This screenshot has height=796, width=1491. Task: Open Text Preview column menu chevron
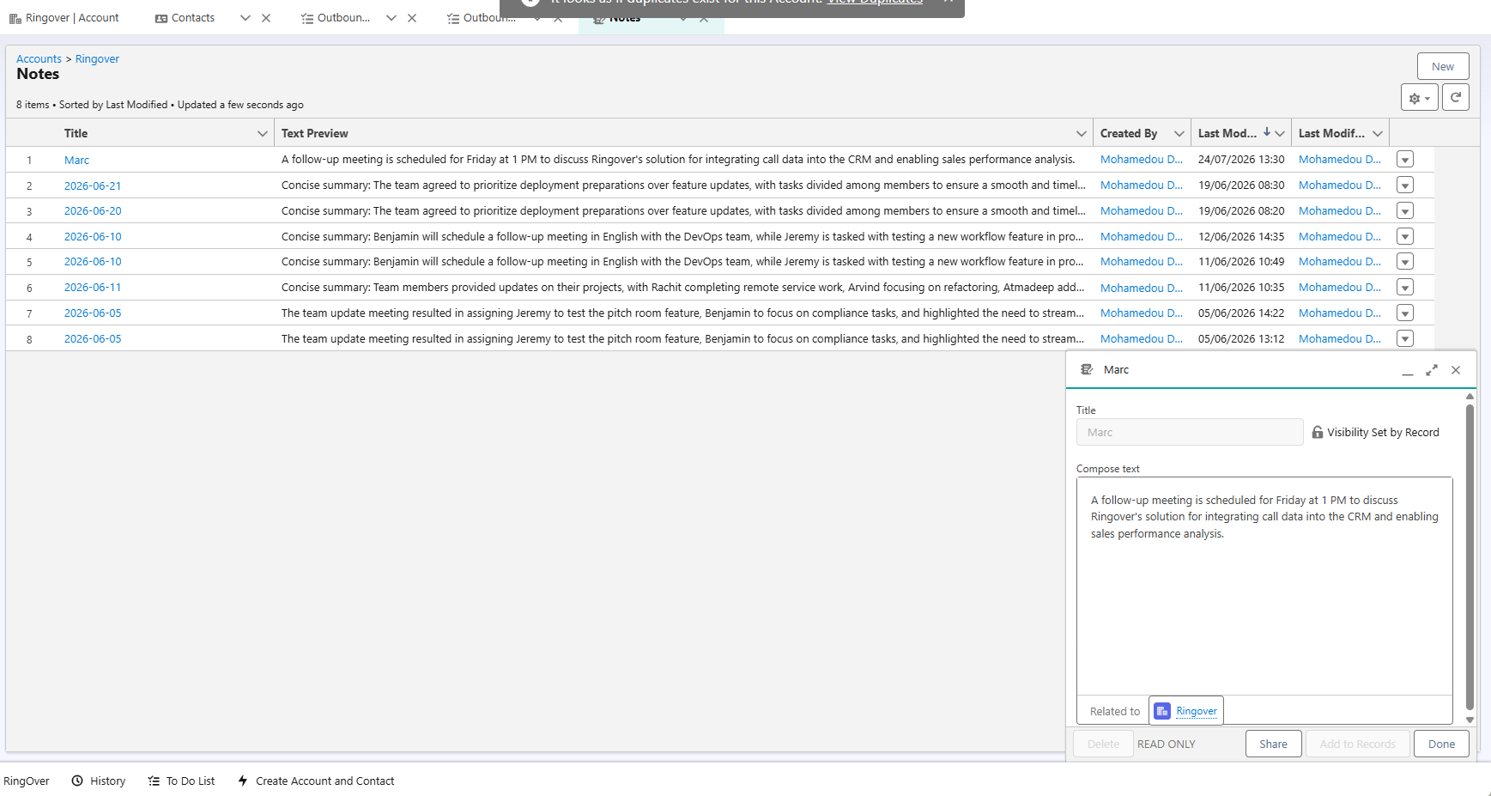(x=1081, y=133)
